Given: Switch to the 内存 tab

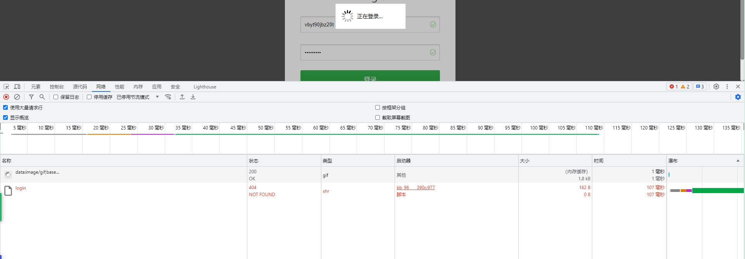Looking at the screenshot, I should [x=138, y=87].
